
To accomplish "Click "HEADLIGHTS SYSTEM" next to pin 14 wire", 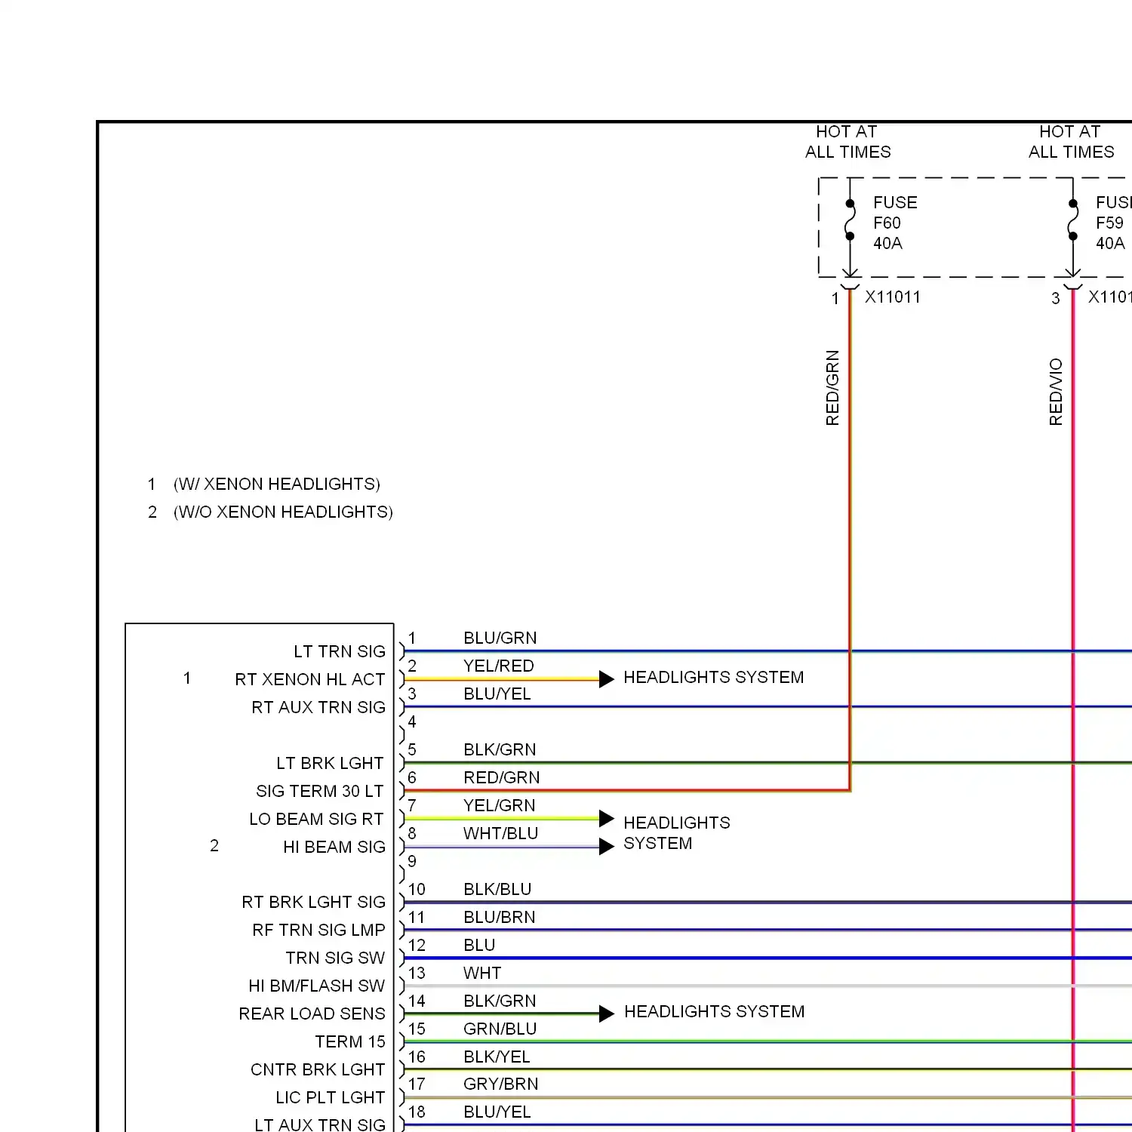I will (715, 1011).
